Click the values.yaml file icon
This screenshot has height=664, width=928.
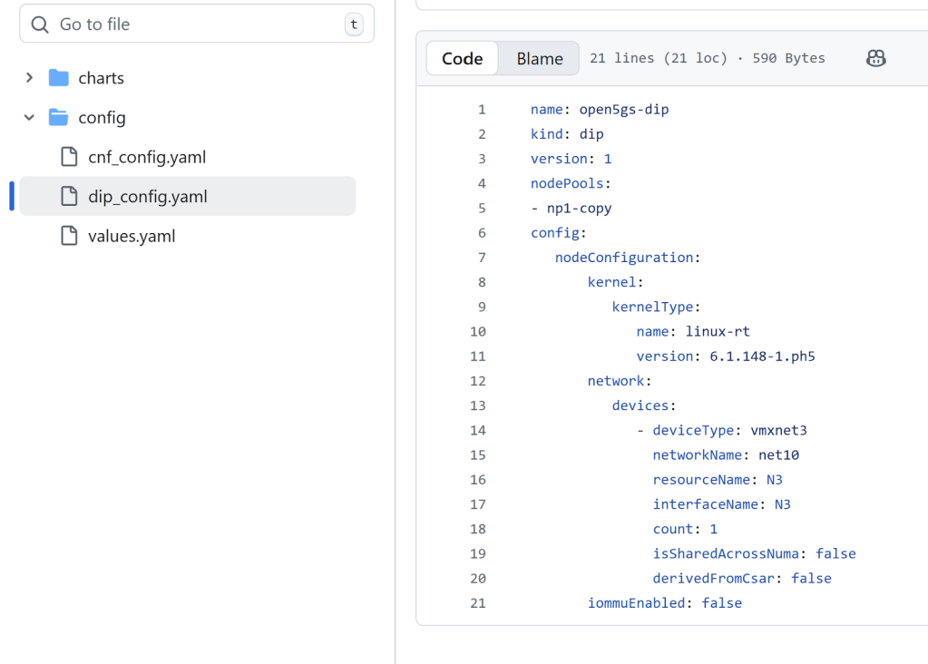pyautogui.click(x=69, y=236)
